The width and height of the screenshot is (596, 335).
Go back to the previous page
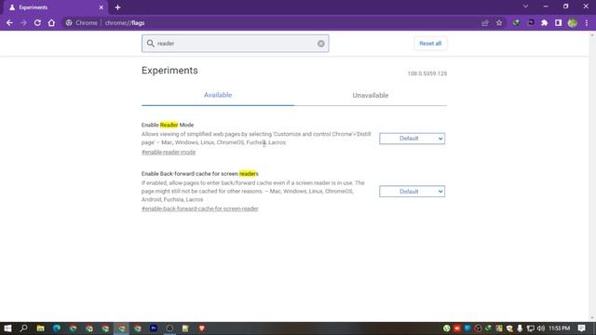pyautogui.click(x=9, y=22)
